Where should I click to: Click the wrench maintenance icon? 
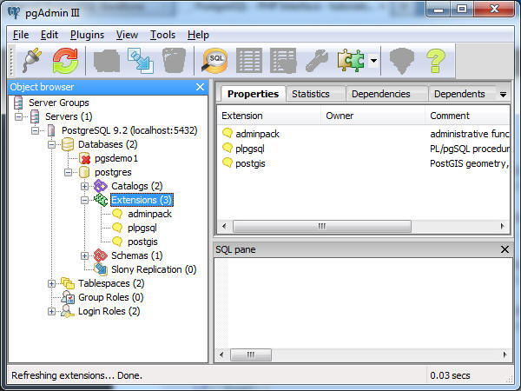coord(317,61)
